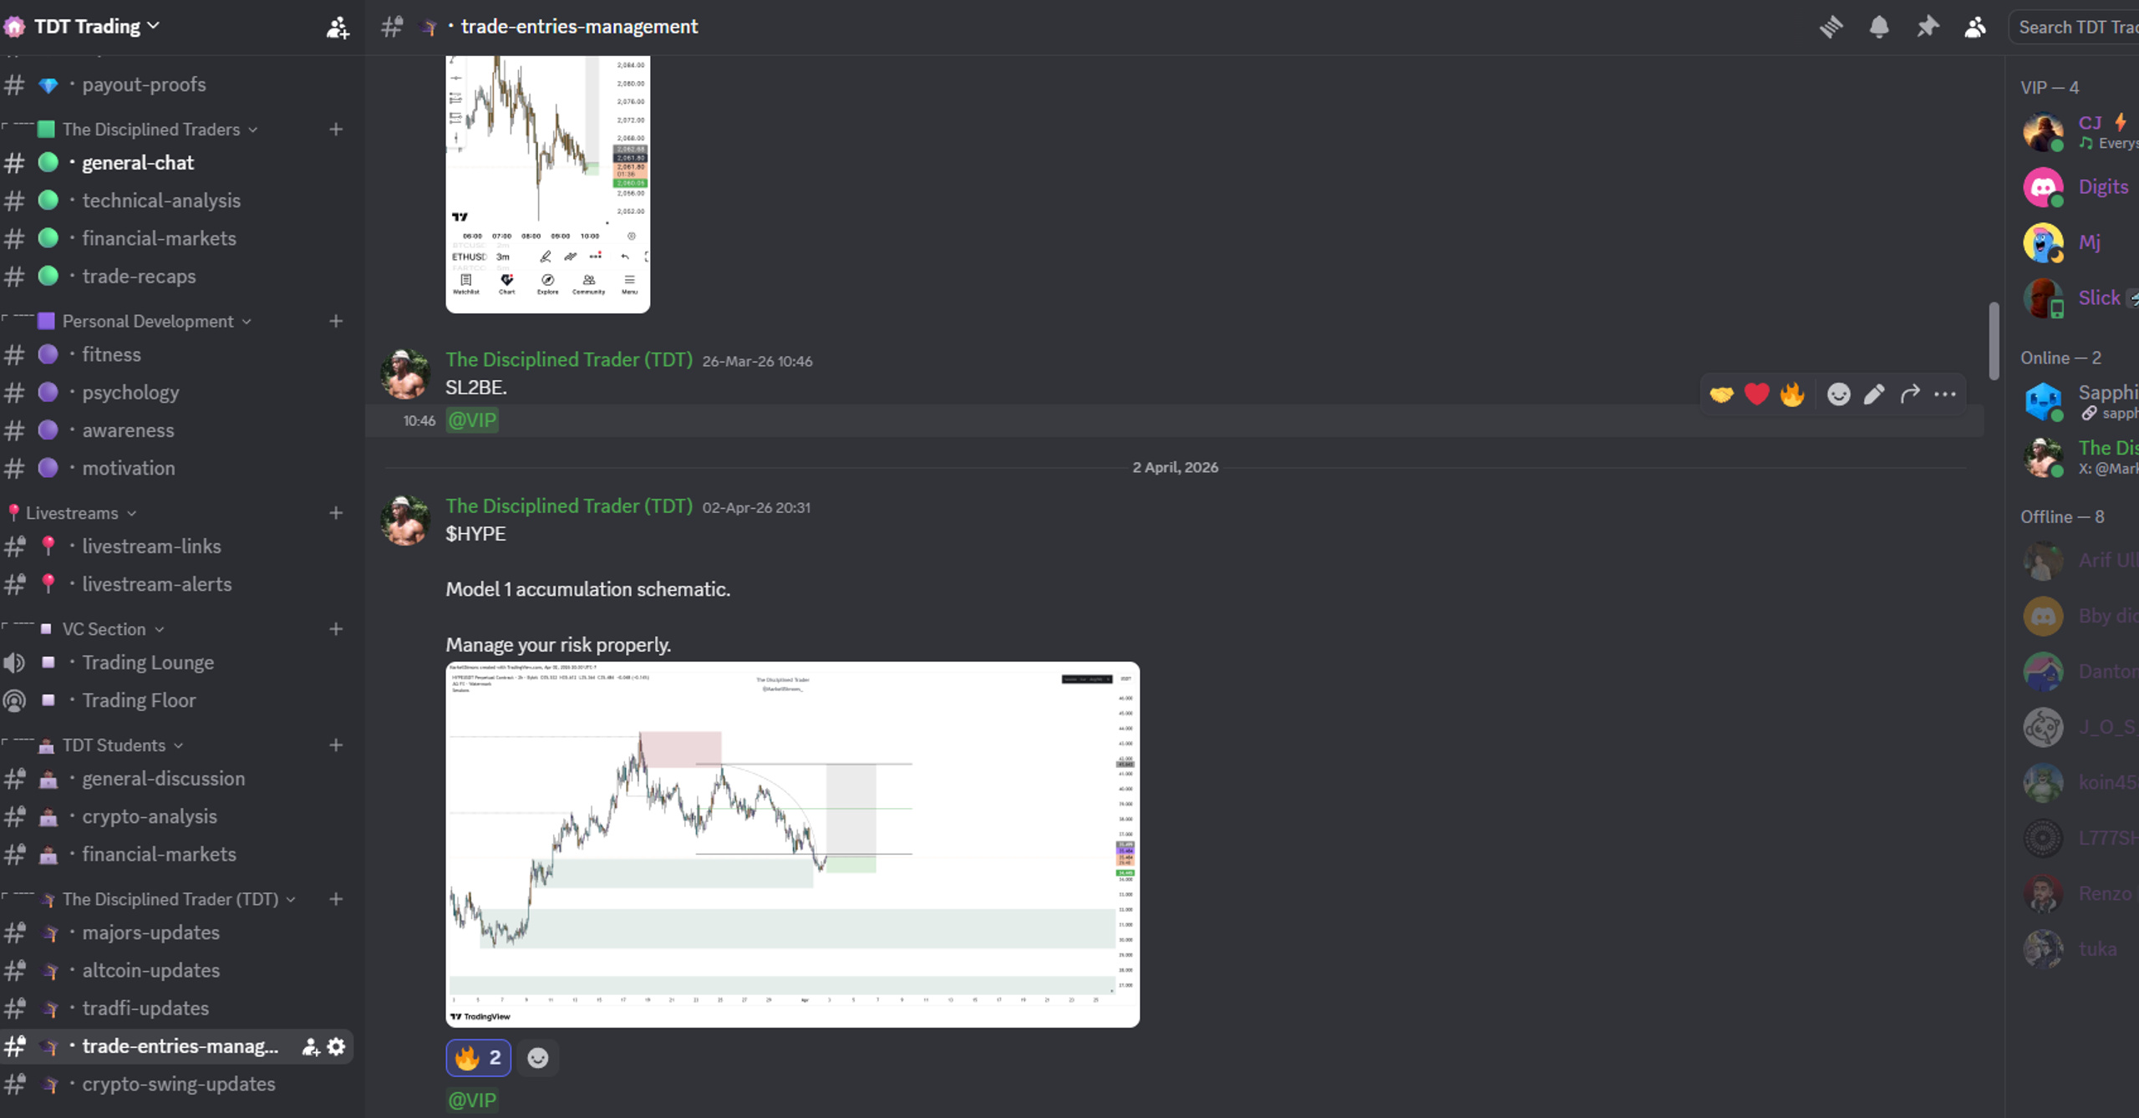
Task: Open Digits' profile in the member list
Action: click(2081, 187)
